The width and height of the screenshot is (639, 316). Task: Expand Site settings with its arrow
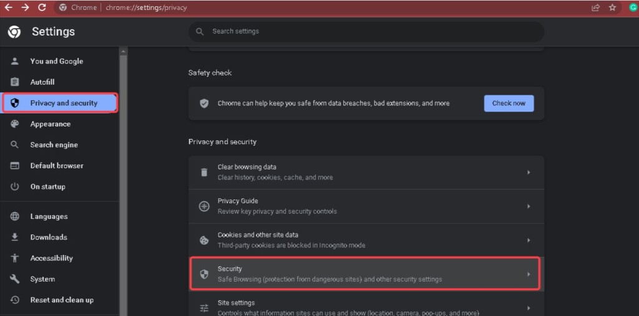coord(529,308)
